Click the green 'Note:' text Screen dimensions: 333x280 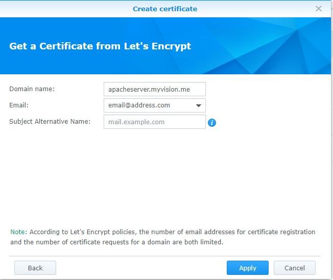tap(19, 232)
